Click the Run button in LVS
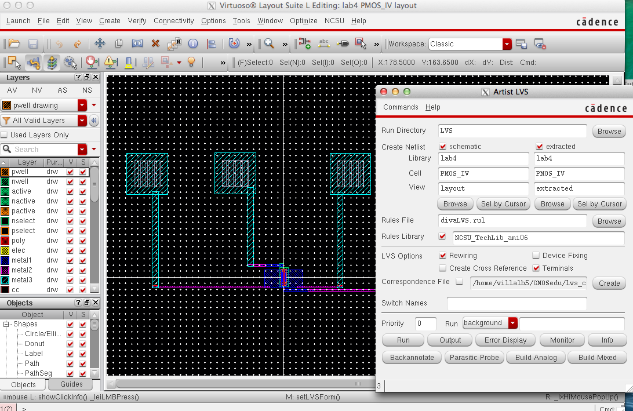The image size is (633, 411). tap(403, 340)
